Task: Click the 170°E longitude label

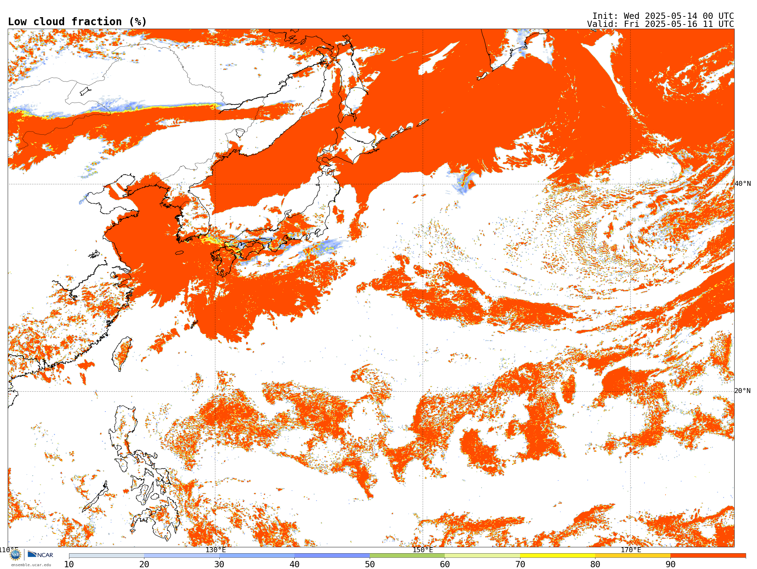Action: coord(631,550)
